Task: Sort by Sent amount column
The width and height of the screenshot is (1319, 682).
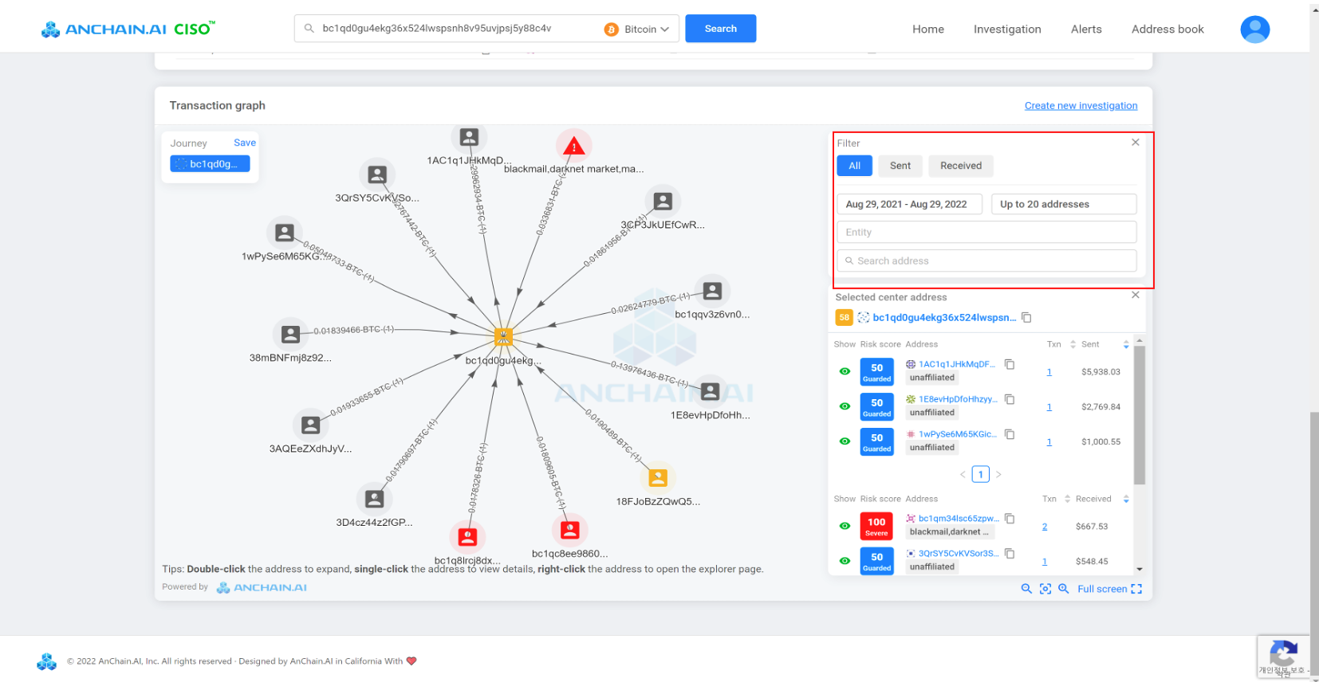Action: (1126, 344)
